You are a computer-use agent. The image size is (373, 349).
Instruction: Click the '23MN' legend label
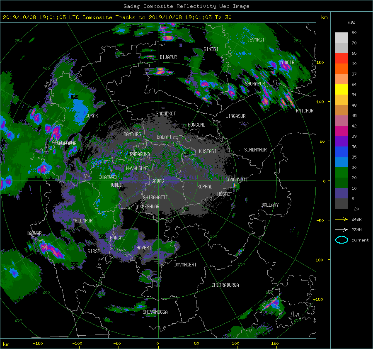pos(356,229)
